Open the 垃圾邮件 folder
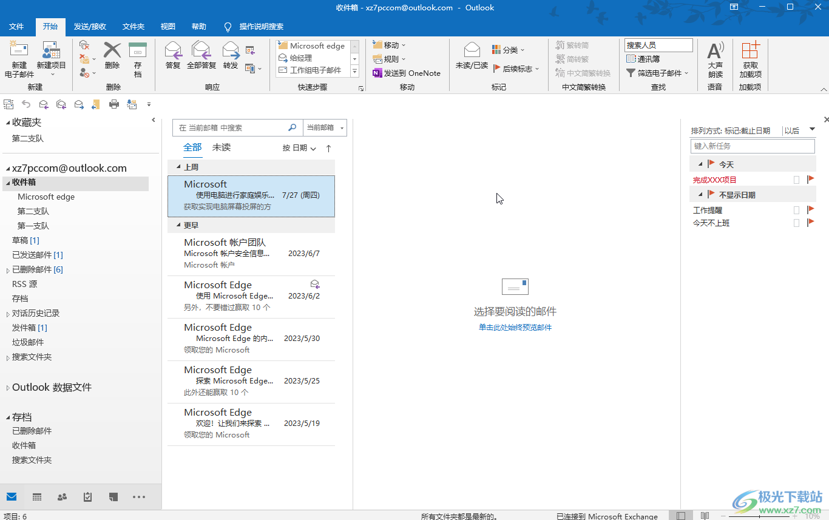Viewport: 829px width, 520px height. point(28,342)
